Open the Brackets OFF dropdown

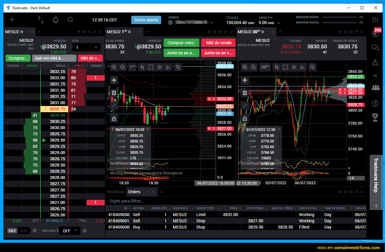[69, 231]
